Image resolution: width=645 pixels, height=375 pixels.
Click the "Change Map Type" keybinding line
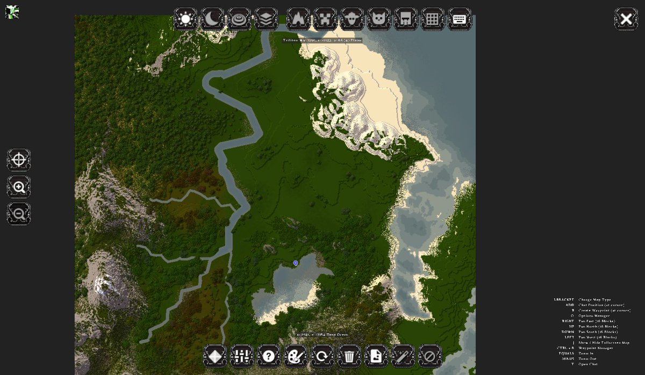click(594, 299)
